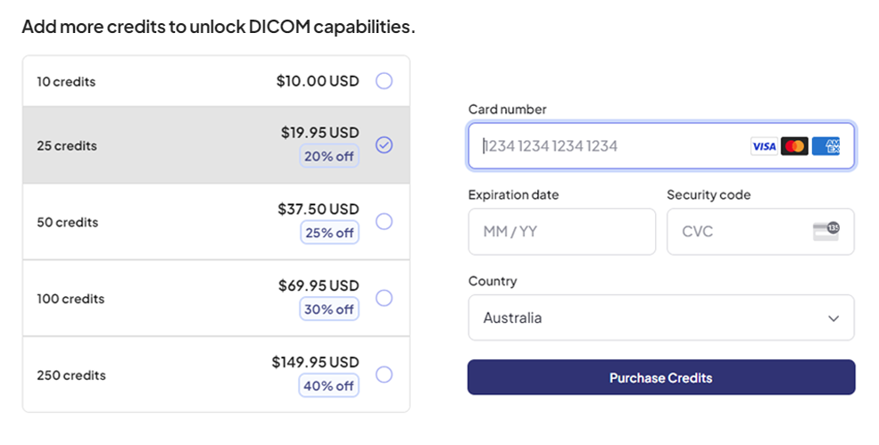Click the Purchase Credits button
Screen dimensions: 879x445
(x=661, y=377)
